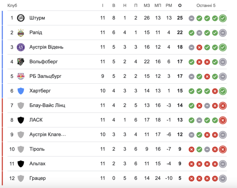237x188 pixels.
Task: Click Штурм's latest match win indicator
Action: pos(223,18)
